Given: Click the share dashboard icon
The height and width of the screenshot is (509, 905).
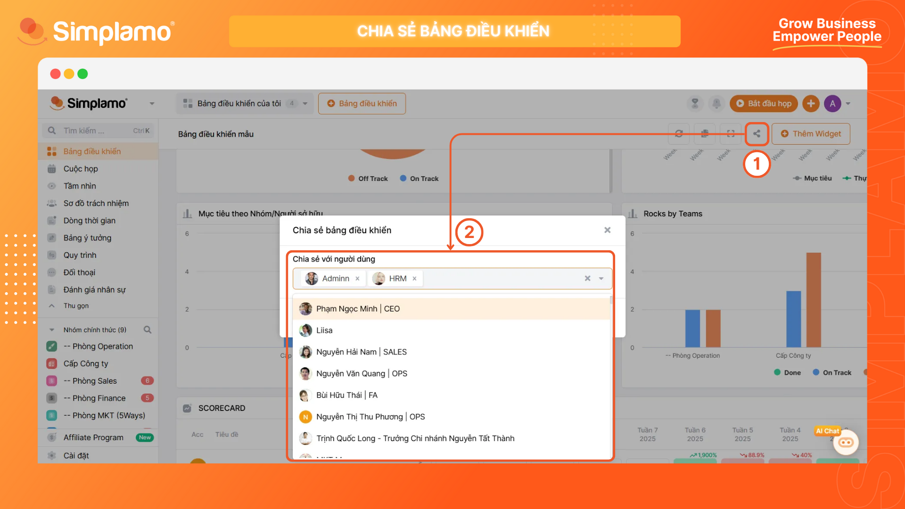Looking at the screenshot, I should coord(757,134).
